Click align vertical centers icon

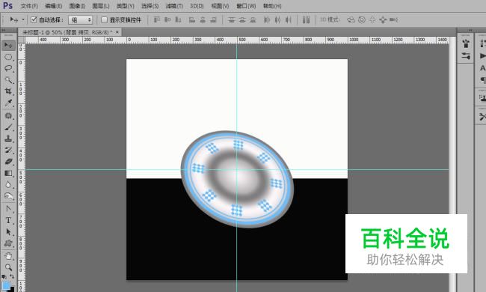167,20
